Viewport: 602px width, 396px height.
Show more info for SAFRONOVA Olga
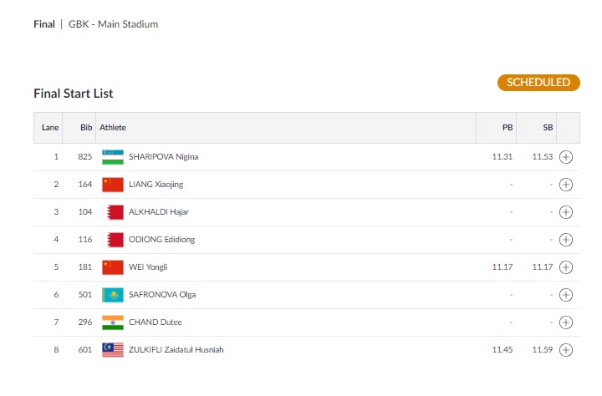click(565, 295)
